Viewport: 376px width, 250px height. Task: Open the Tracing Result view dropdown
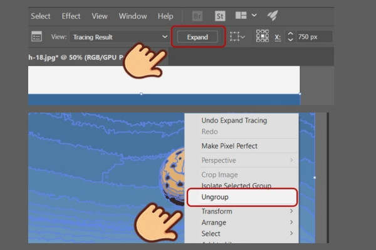(x=119, y=37)
